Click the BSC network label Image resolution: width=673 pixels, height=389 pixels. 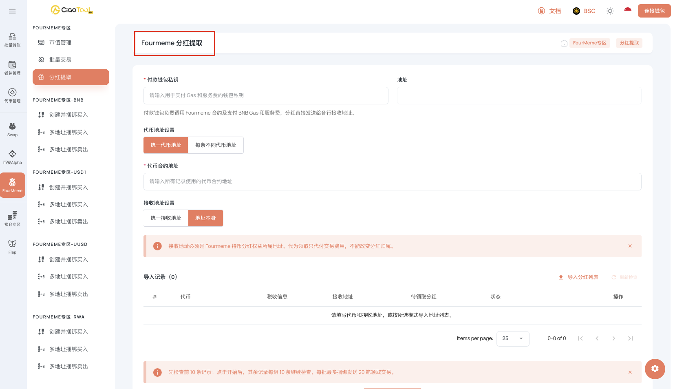click(589, 11)
